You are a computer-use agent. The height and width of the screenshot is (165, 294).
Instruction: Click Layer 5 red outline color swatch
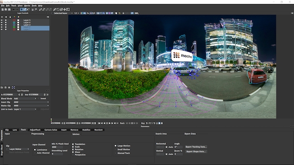tap(14, 20)
